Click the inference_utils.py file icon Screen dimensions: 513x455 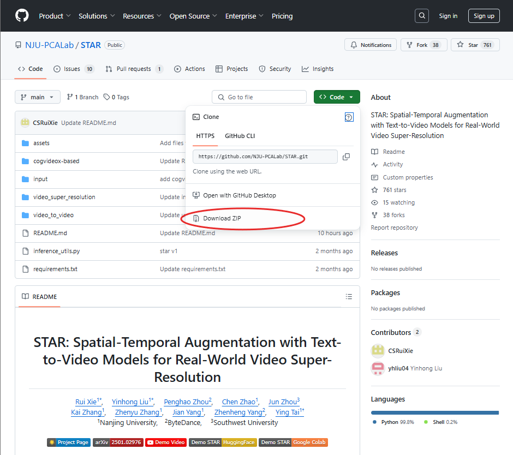[25, 251]
